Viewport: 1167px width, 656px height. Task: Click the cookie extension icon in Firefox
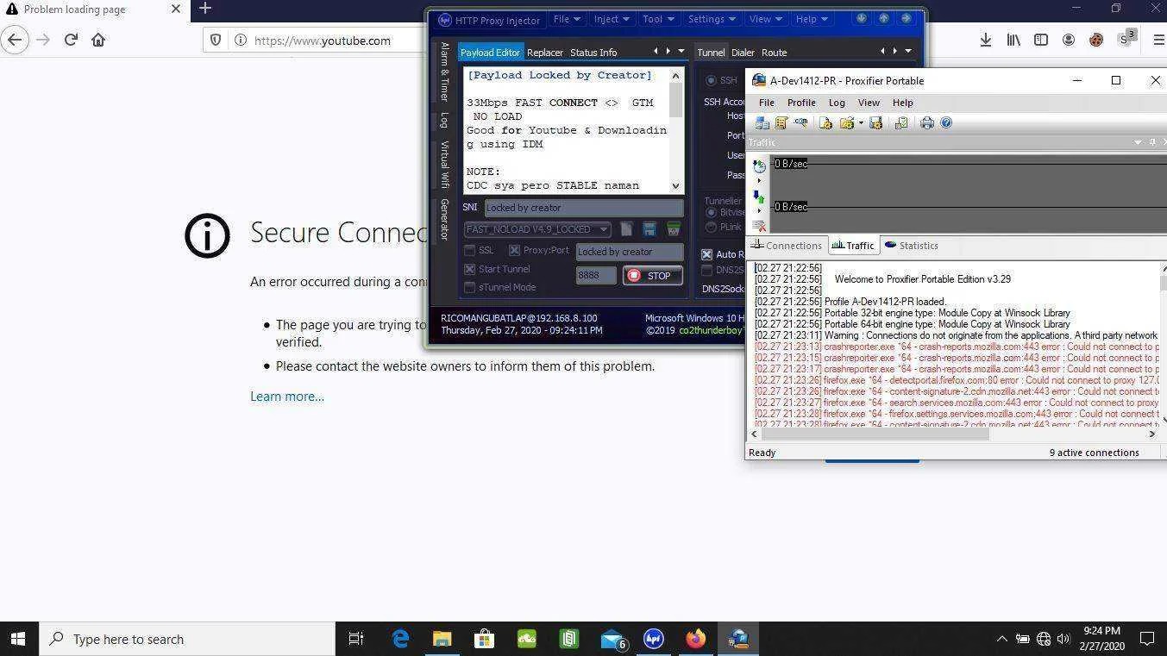pos(1096,40)
